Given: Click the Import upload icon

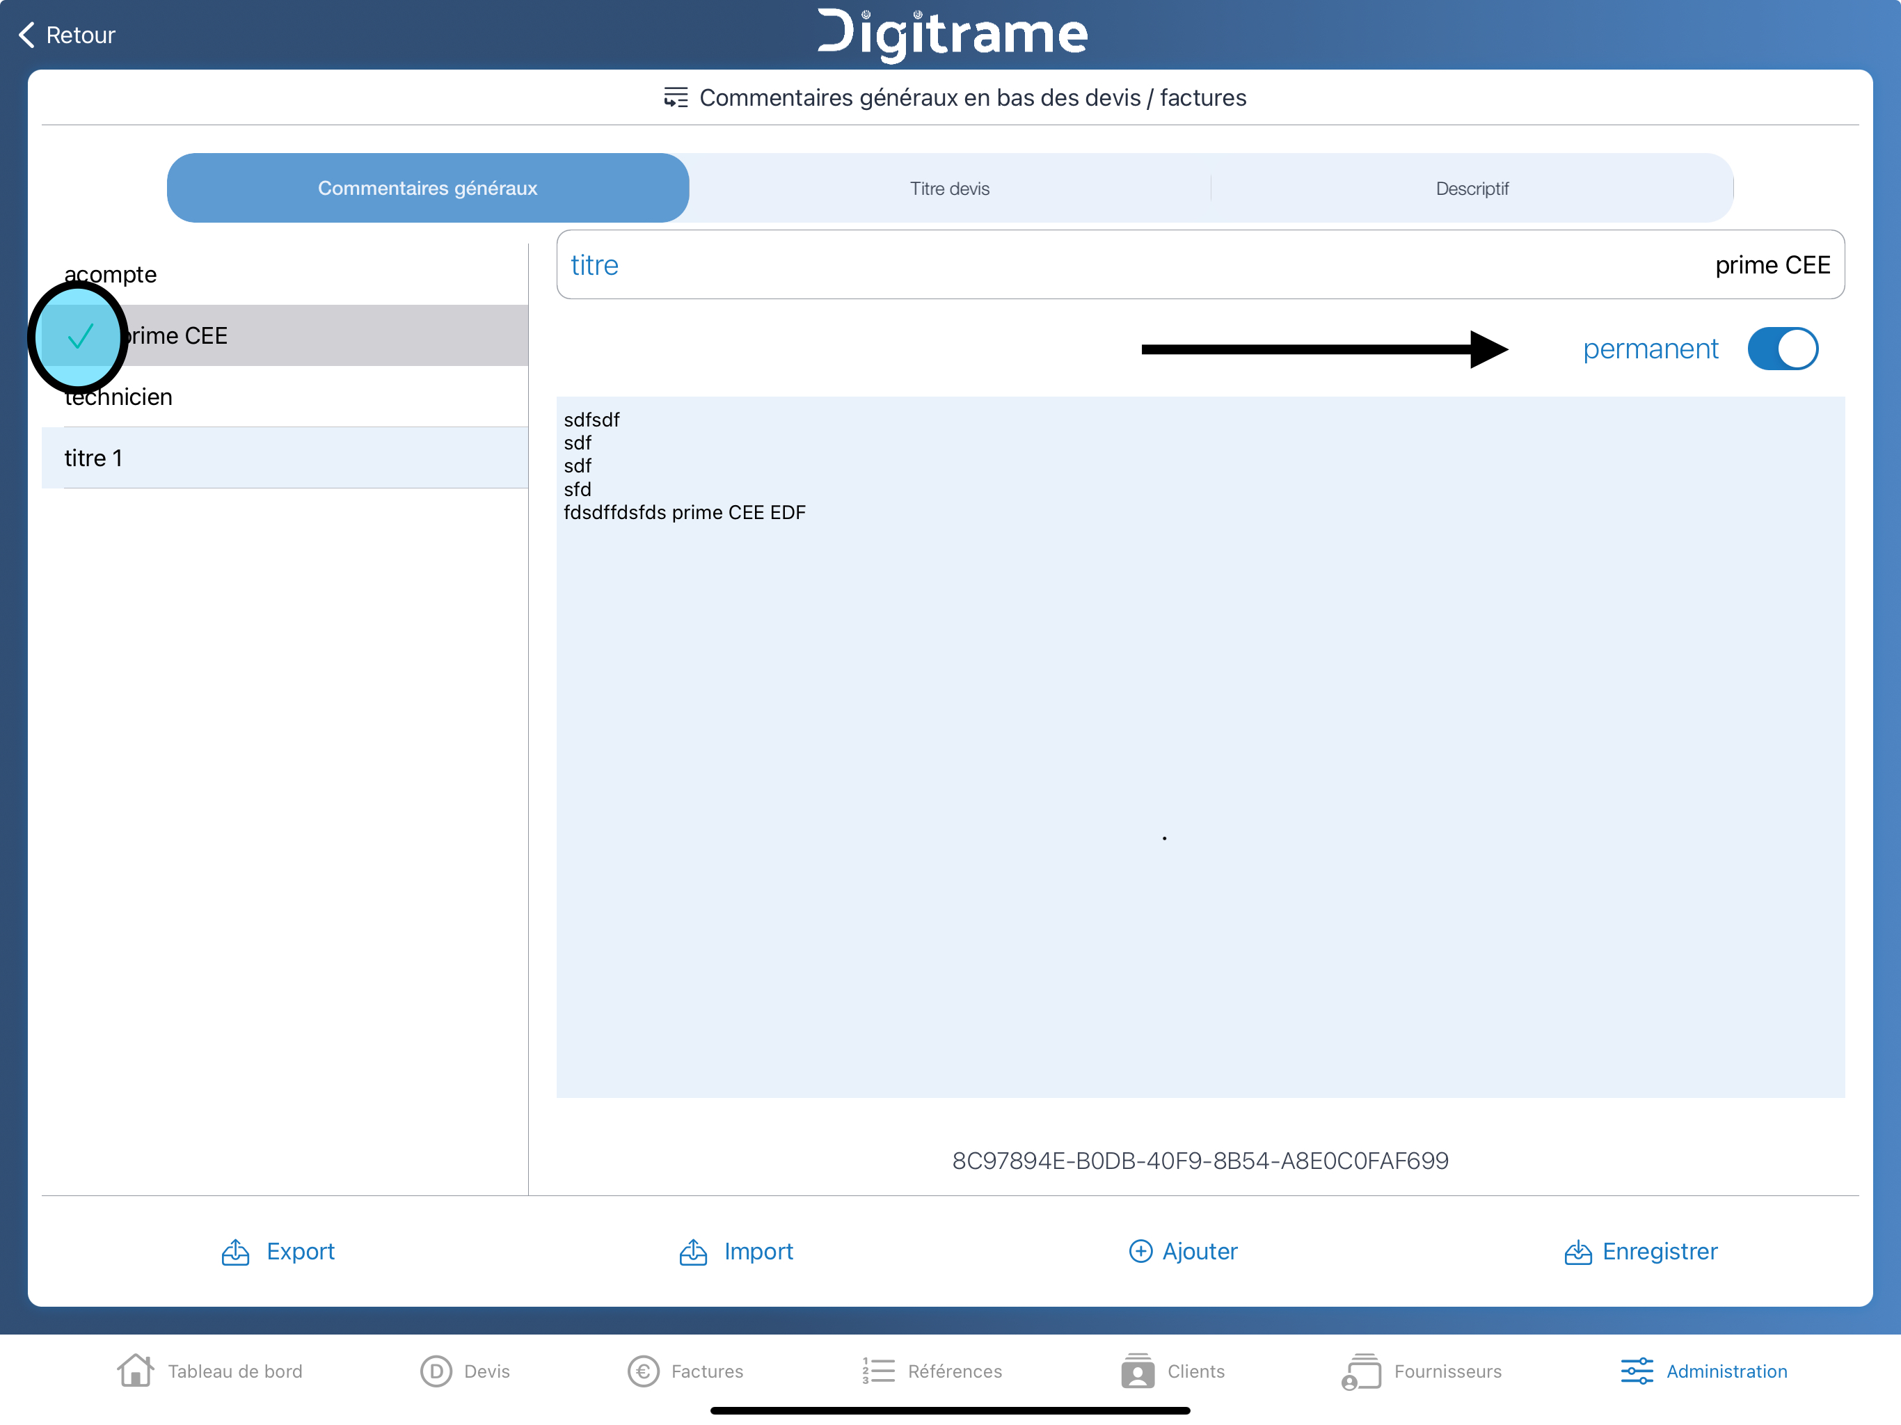Looking at the screenshot, I should coord(694,1251).
